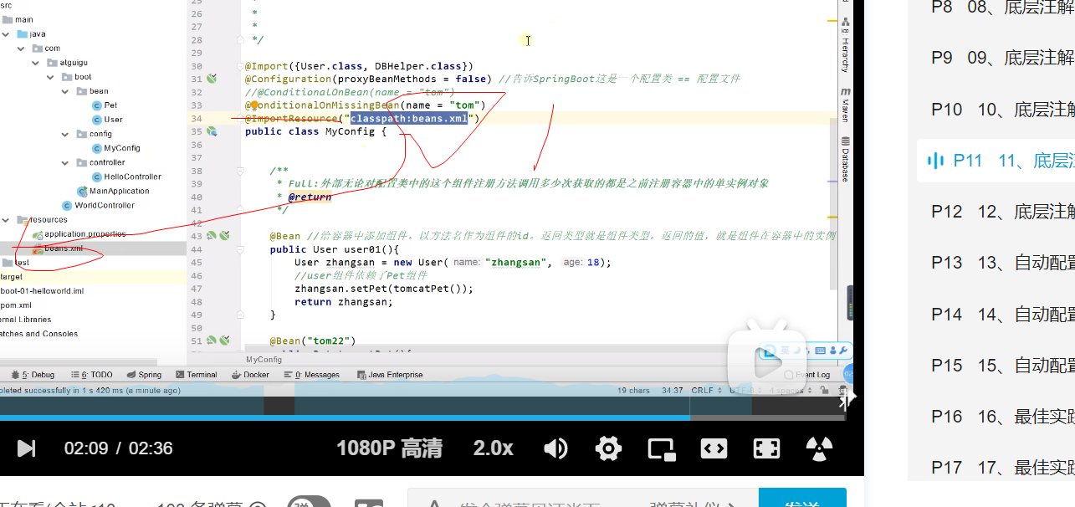Click bean gutter icon on line 31
The width and height of the screenshot is (1075, 507).
[212, 79]
